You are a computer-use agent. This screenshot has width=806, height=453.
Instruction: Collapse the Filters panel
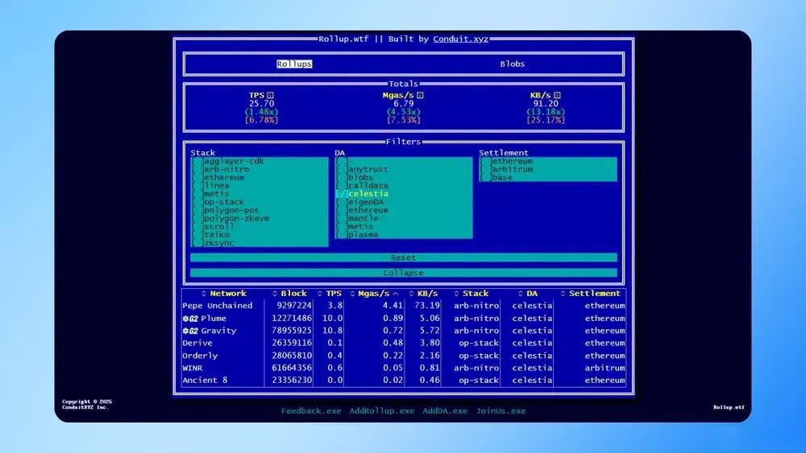(x=404, y=273)
